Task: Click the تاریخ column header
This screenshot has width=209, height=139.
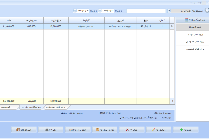Action: point(146,21)
